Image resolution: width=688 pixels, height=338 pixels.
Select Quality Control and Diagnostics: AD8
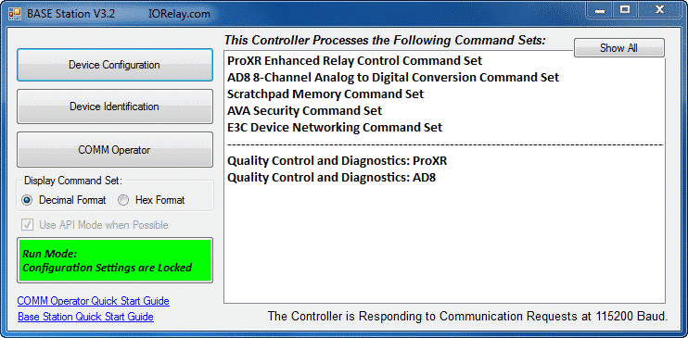331,178
